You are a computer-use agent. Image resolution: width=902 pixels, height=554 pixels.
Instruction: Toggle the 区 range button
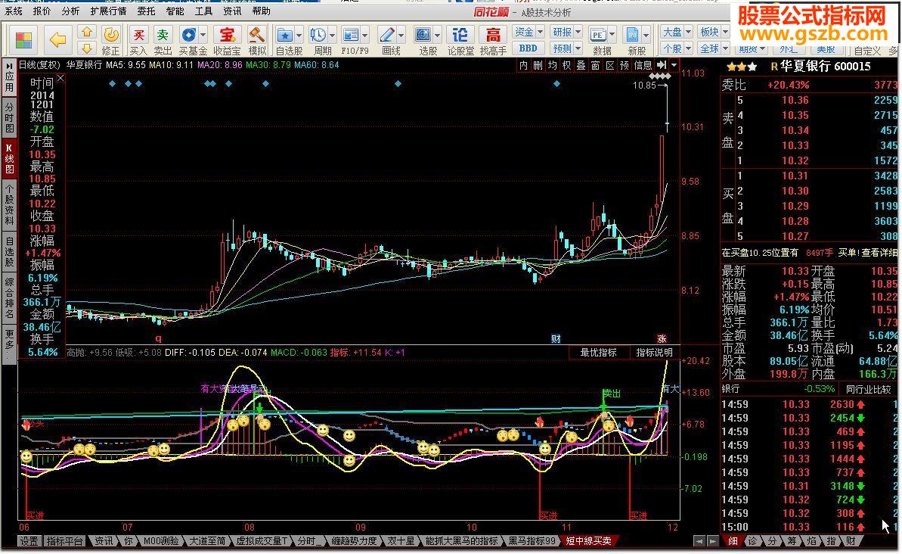click(609, 66)
